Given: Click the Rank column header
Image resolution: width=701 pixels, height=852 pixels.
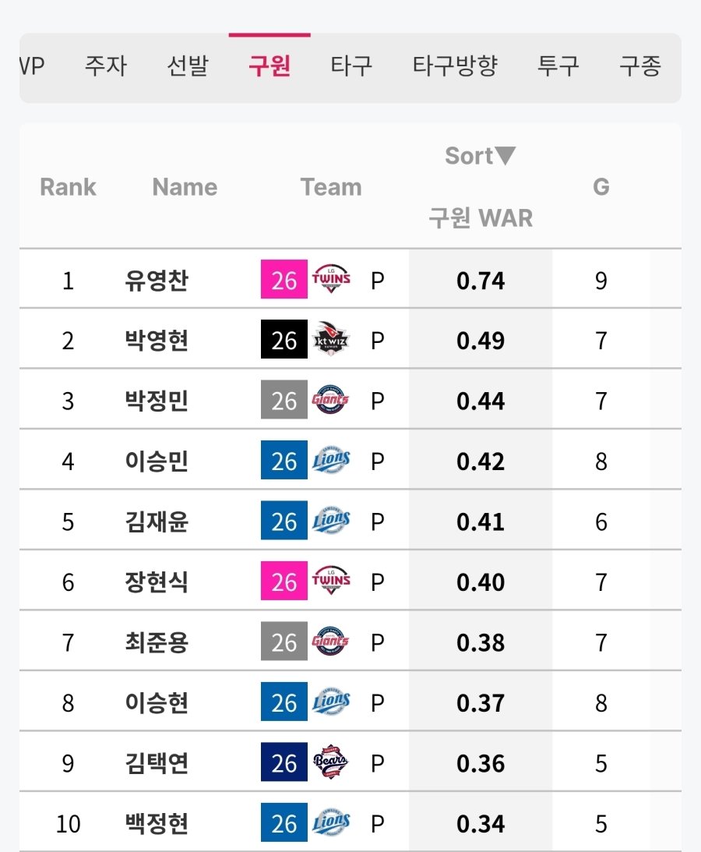Looking at the screenshot, I should (68, 187).
